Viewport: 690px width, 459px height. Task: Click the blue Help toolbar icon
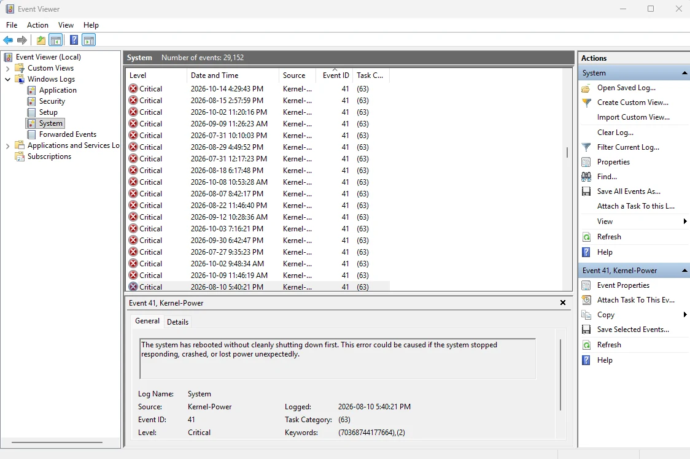[x=74, y=40]
